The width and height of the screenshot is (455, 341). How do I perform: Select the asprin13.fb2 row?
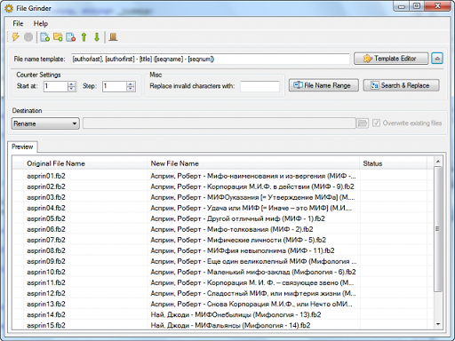223,304
